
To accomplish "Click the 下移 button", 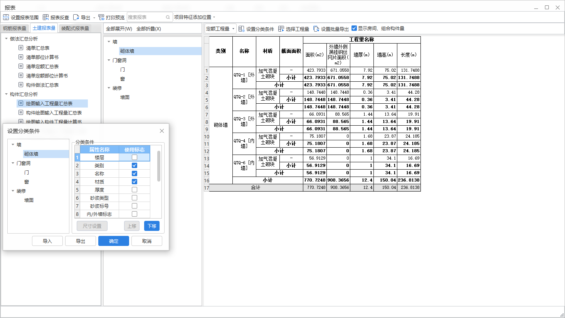I will pyautogui.click(x=152, y=226).
